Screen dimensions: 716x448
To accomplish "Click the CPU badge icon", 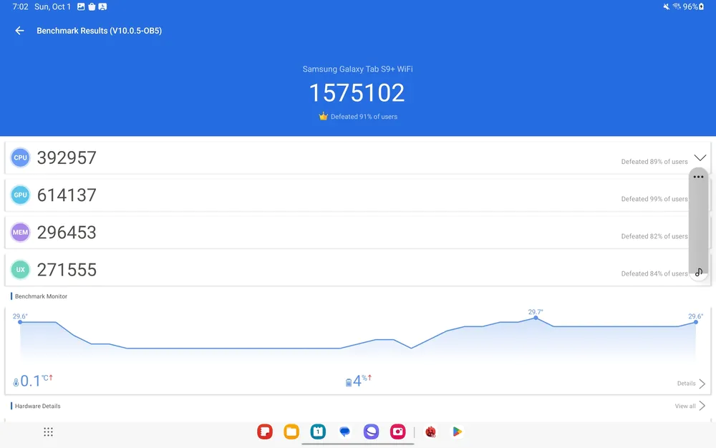I will pyautogui.click(x=20, y=158).
